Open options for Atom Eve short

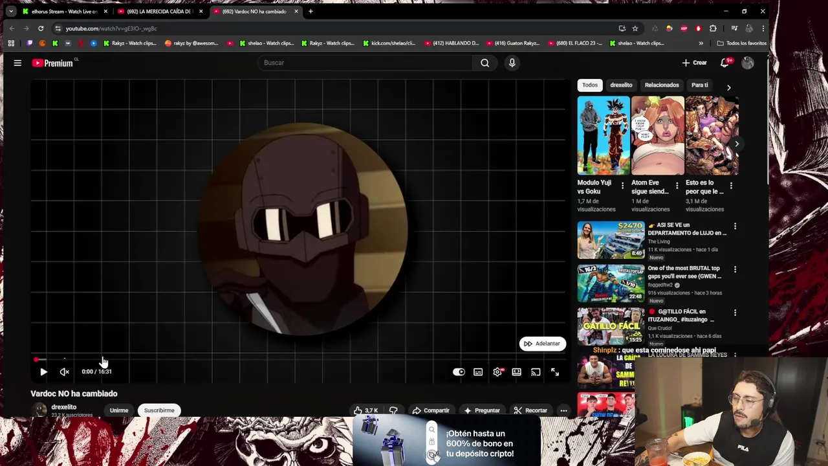(677, 186)
